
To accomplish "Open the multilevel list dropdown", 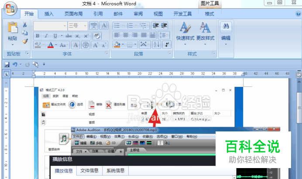I will tap(144, 25).
